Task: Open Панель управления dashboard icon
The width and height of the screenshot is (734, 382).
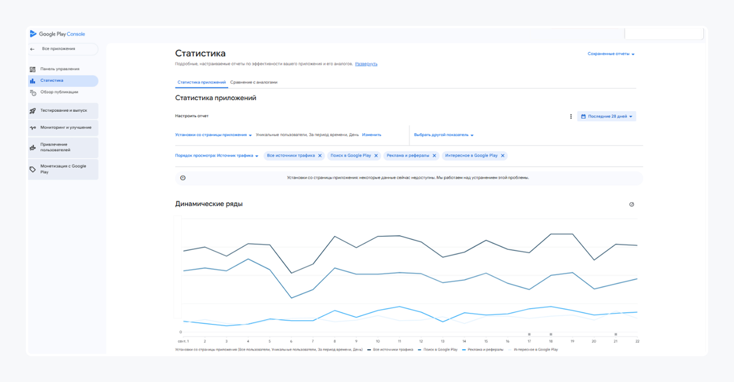Action: click(33, 69)
